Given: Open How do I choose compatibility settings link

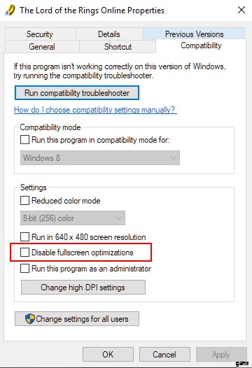Looking at the screenshot, I should tap(95, 110).
